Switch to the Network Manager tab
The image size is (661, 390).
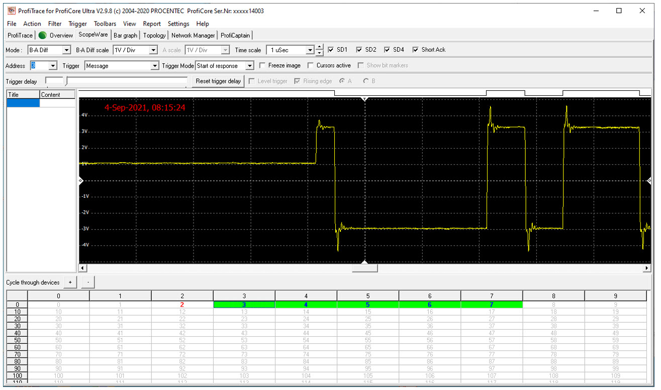coord(194,36)
